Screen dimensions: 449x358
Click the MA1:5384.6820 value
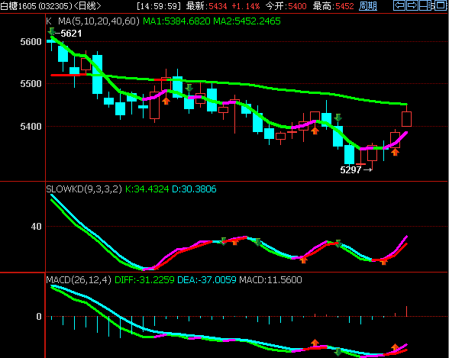pyautogui.click(x=176, y=21)
